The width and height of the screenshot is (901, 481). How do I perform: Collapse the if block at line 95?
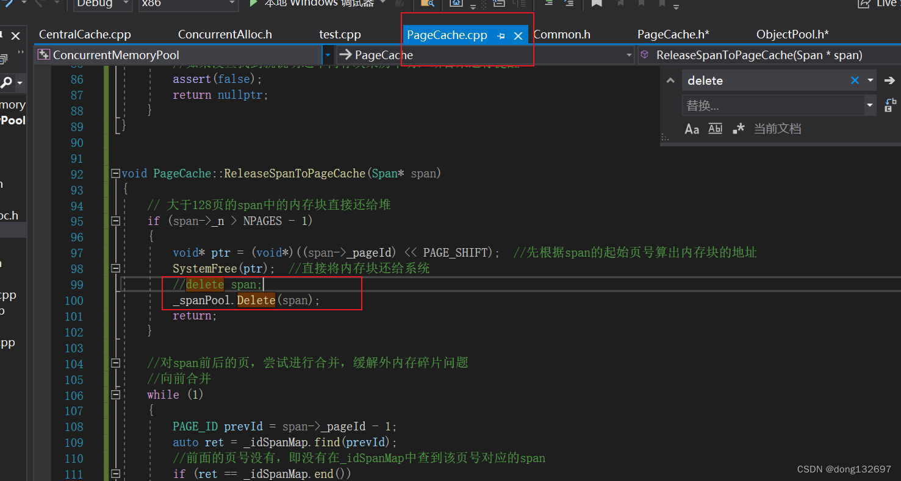pos(115,221)
